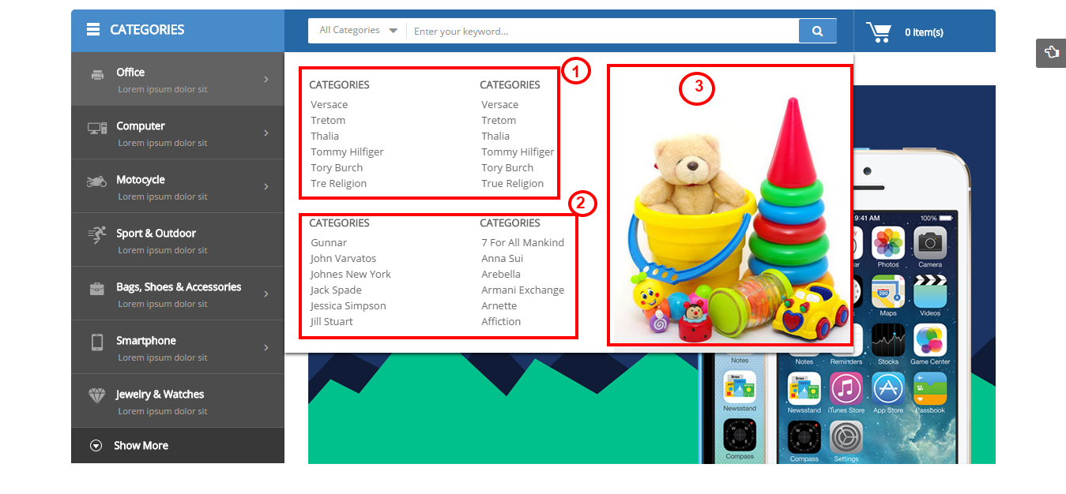This screenshot has height=494, width=1066.
Task: Expand the Smartphone submenu chevron
Action: 266,347
